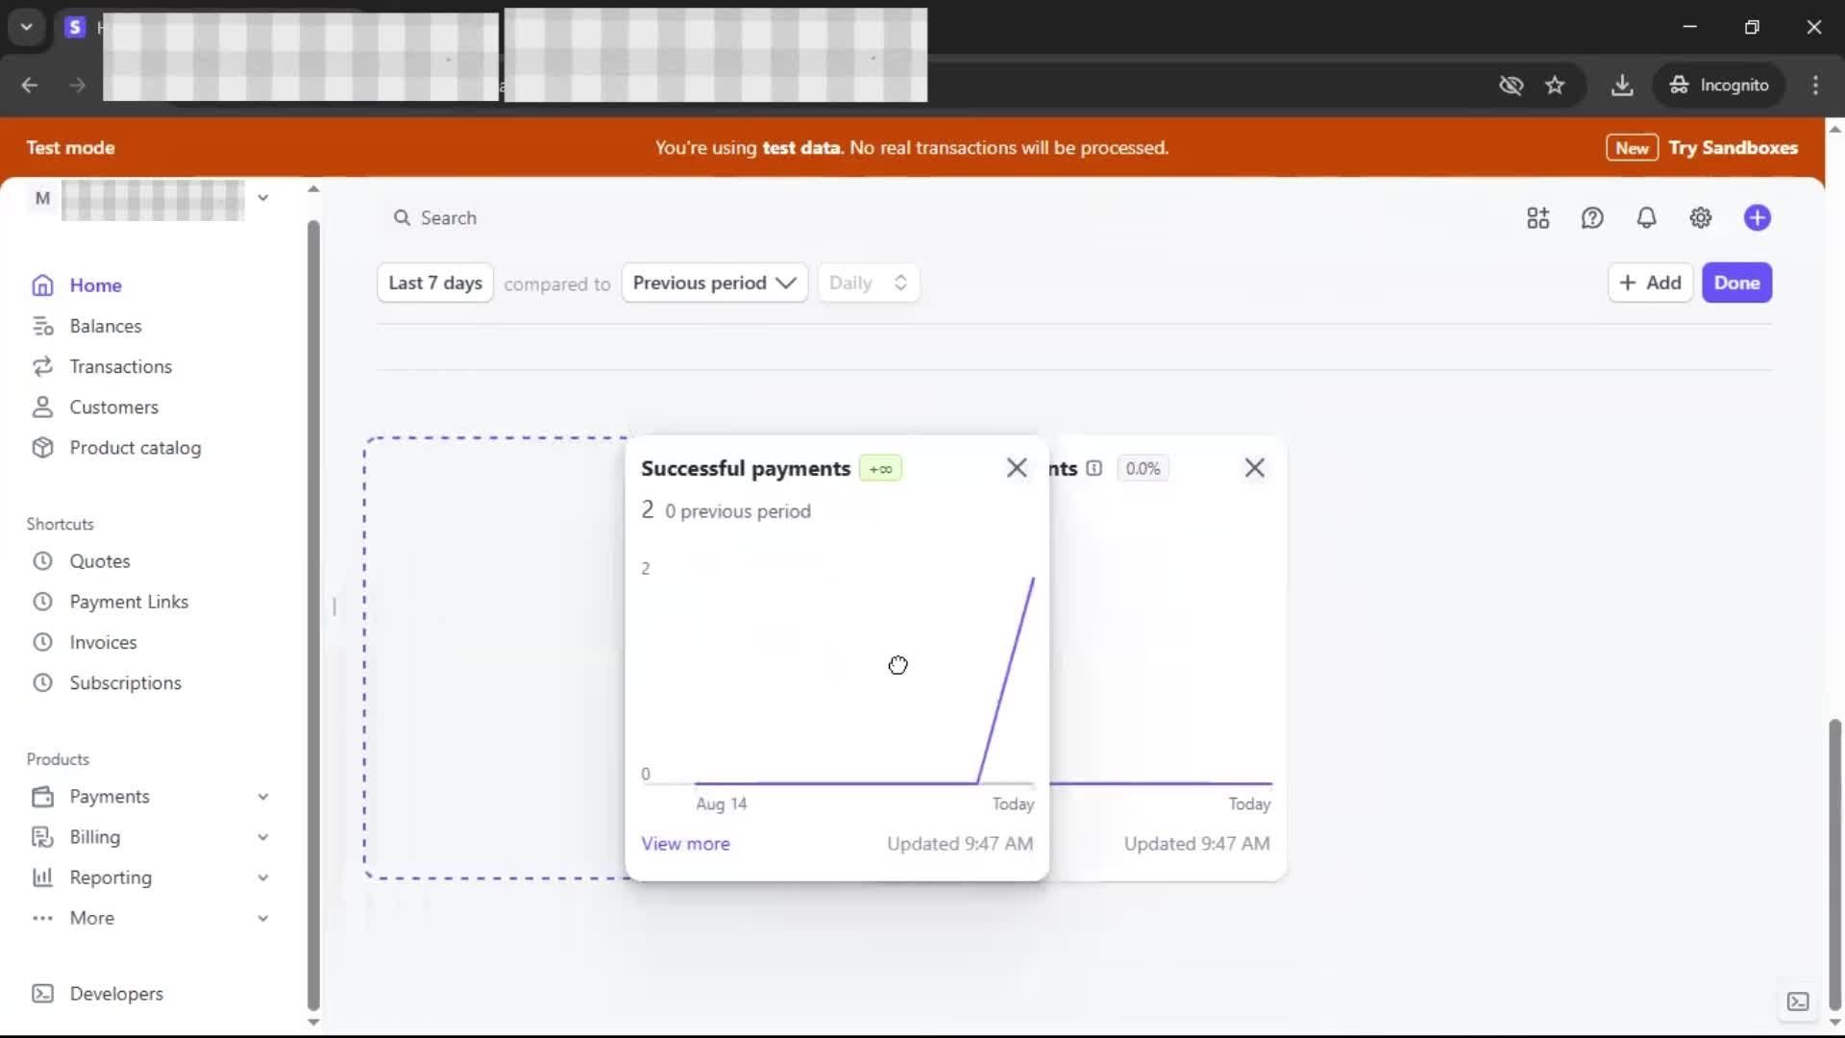Bookmark this page with star icon

click(1555, 86)
